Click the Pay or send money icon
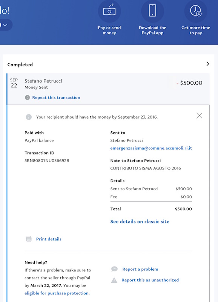218x302 pixels. 109,11
